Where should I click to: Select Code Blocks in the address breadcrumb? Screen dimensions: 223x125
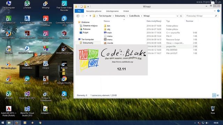coord(134,16)
